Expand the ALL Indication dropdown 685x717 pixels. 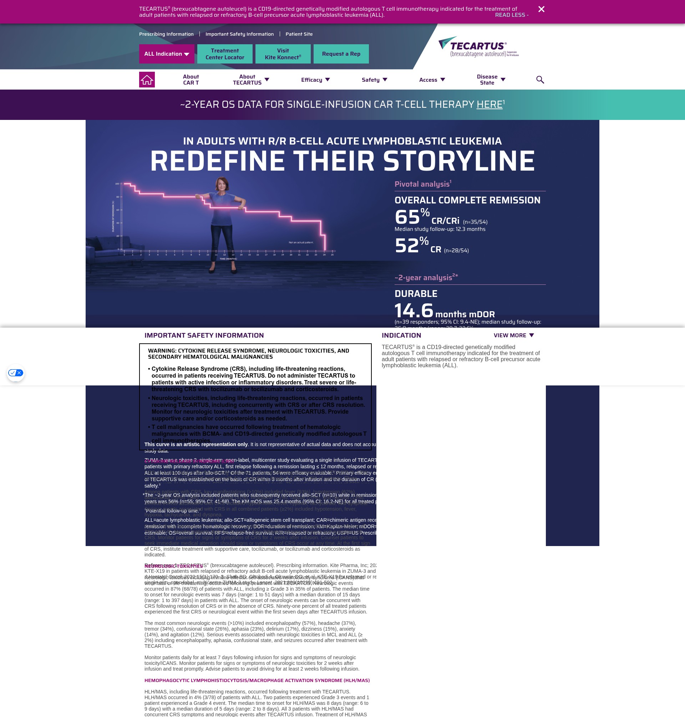[167, 54]
